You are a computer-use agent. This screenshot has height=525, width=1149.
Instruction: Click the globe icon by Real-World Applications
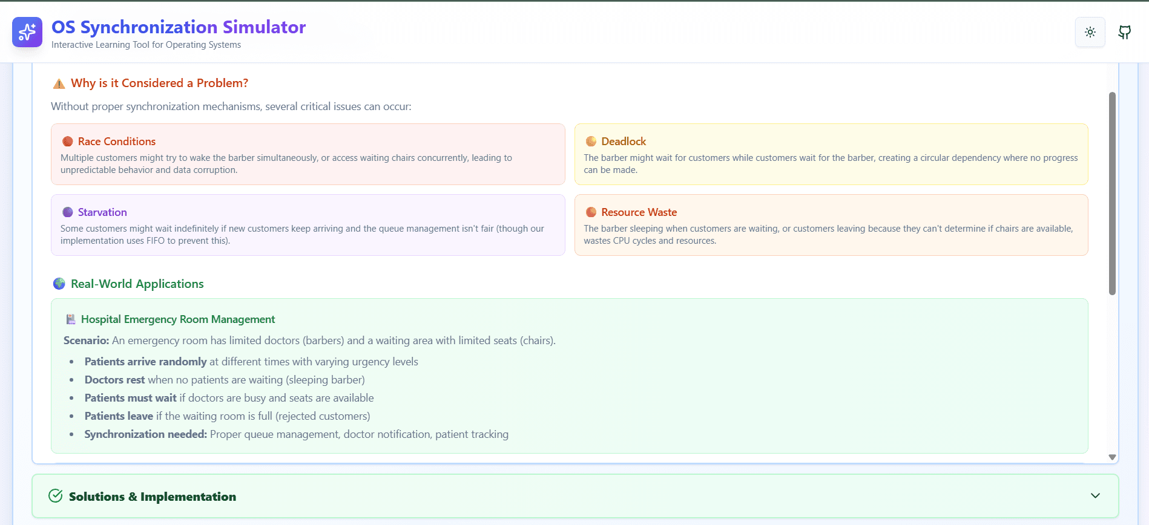59,284
